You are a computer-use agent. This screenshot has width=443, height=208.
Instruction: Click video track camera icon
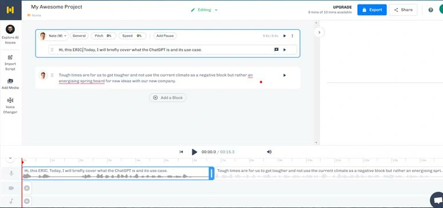pyautogui.click(x=11, y=188)
